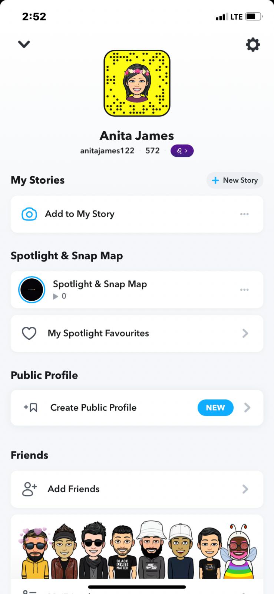Tap the New Story button
The height and width of the screenshot is (594, 274).
pos(235,180)
